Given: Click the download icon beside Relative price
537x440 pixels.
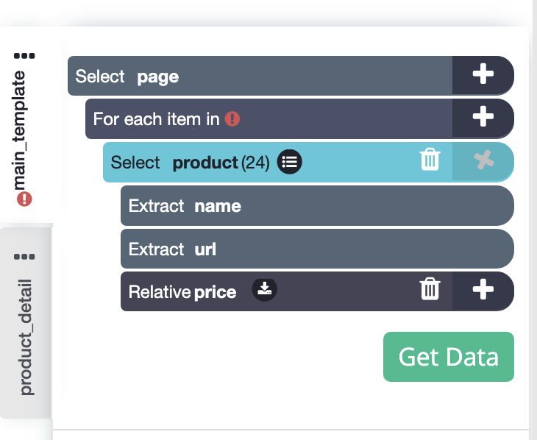Looking at the screenshot, I should [x=265, y=290].
